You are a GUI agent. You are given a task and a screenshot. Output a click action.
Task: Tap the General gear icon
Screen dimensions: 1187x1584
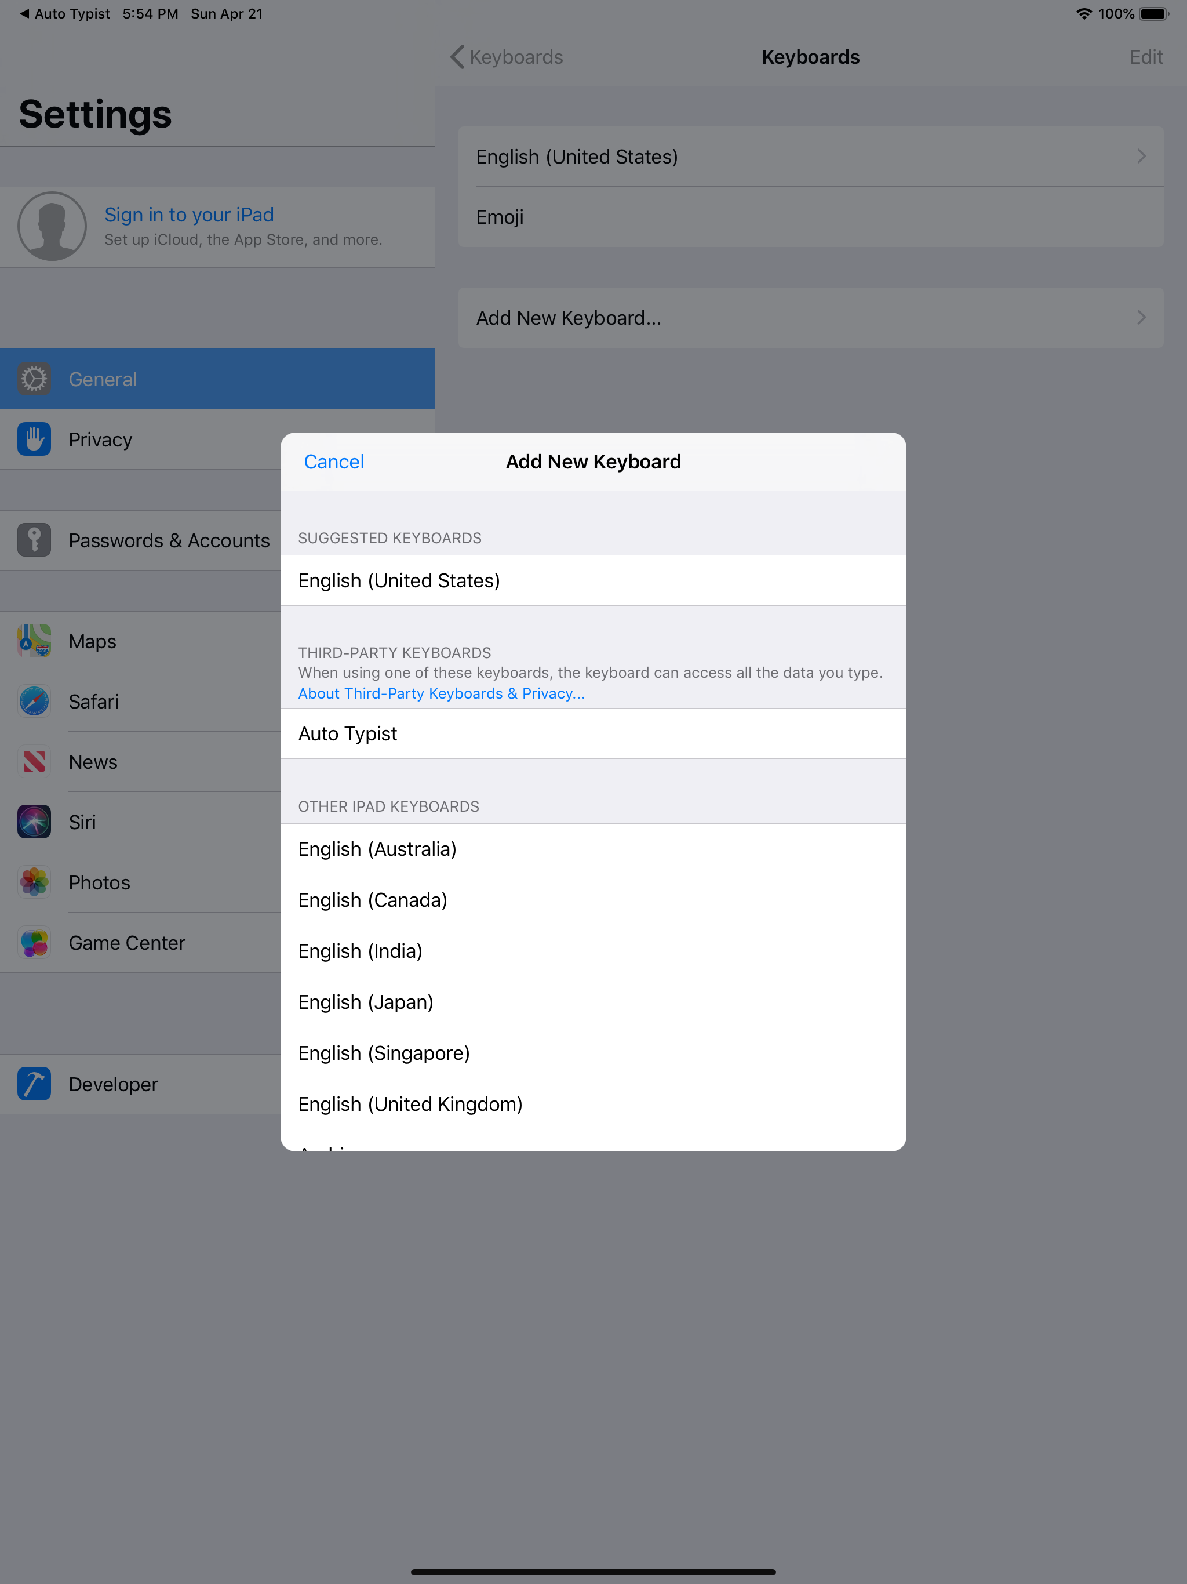[34, 379]
